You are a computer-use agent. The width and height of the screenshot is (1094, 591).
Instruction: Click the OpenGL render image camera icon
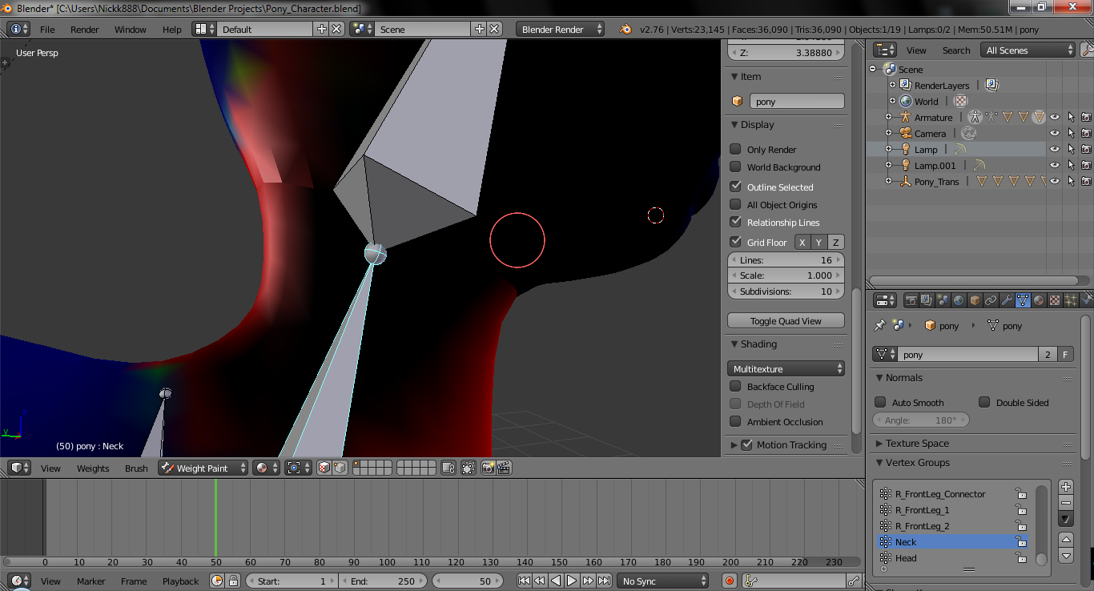[x=488, y=468]
